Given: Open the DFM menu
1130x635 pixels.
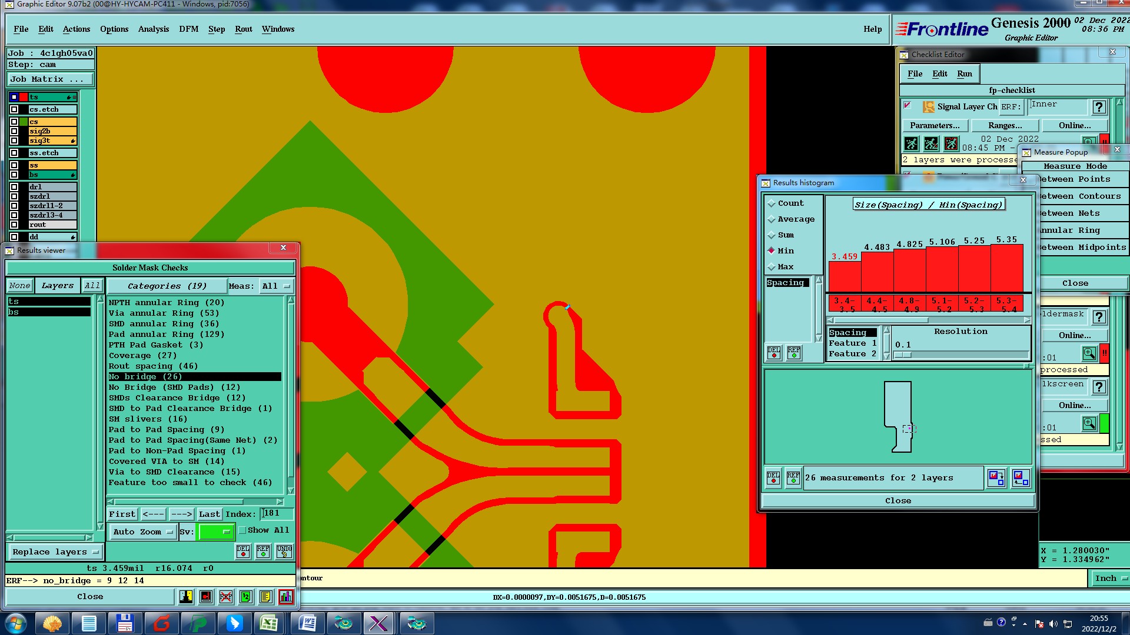Looking at the screenshot, I should (188, 29).
